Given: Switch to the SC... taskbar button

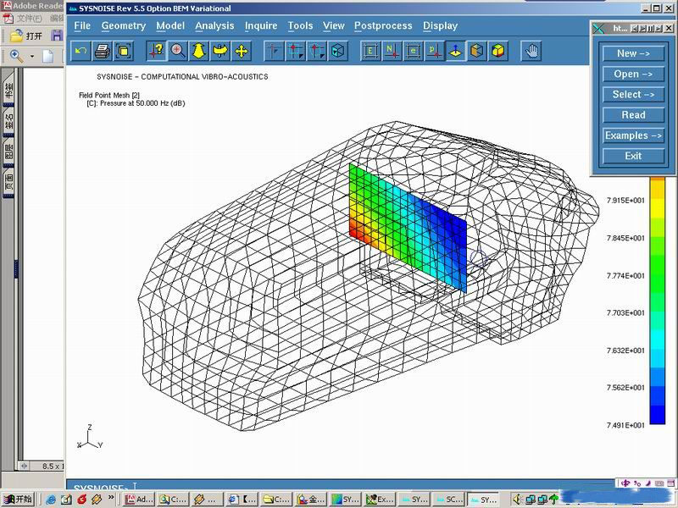Looking at the screenshot, I should click(447, 500).
